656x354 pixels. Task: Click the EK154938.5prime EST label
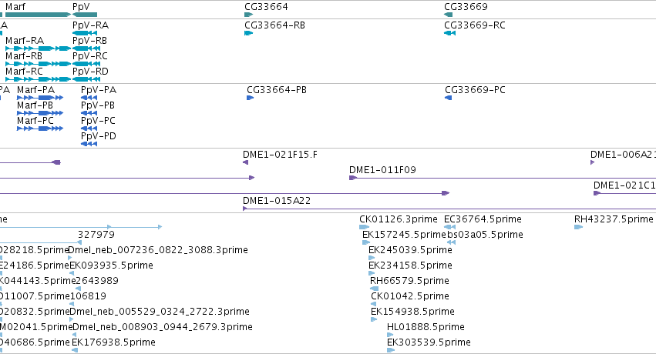412,312
